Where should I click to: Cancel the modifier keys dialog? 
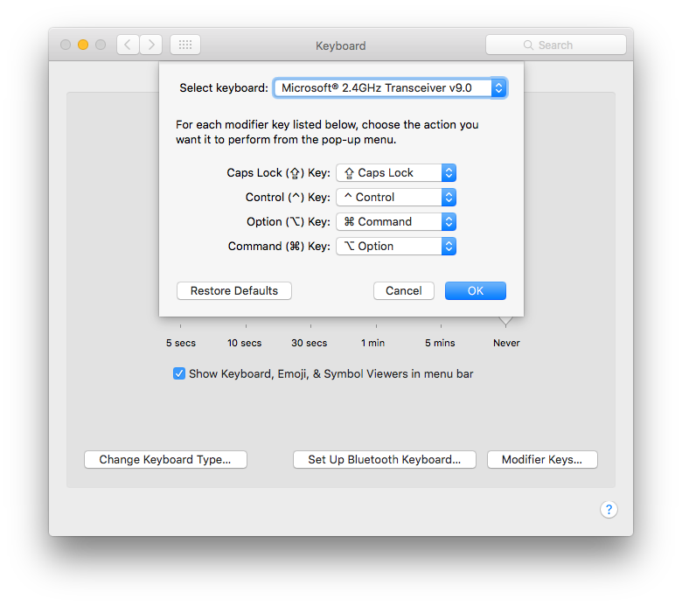(x=404, y=290)
